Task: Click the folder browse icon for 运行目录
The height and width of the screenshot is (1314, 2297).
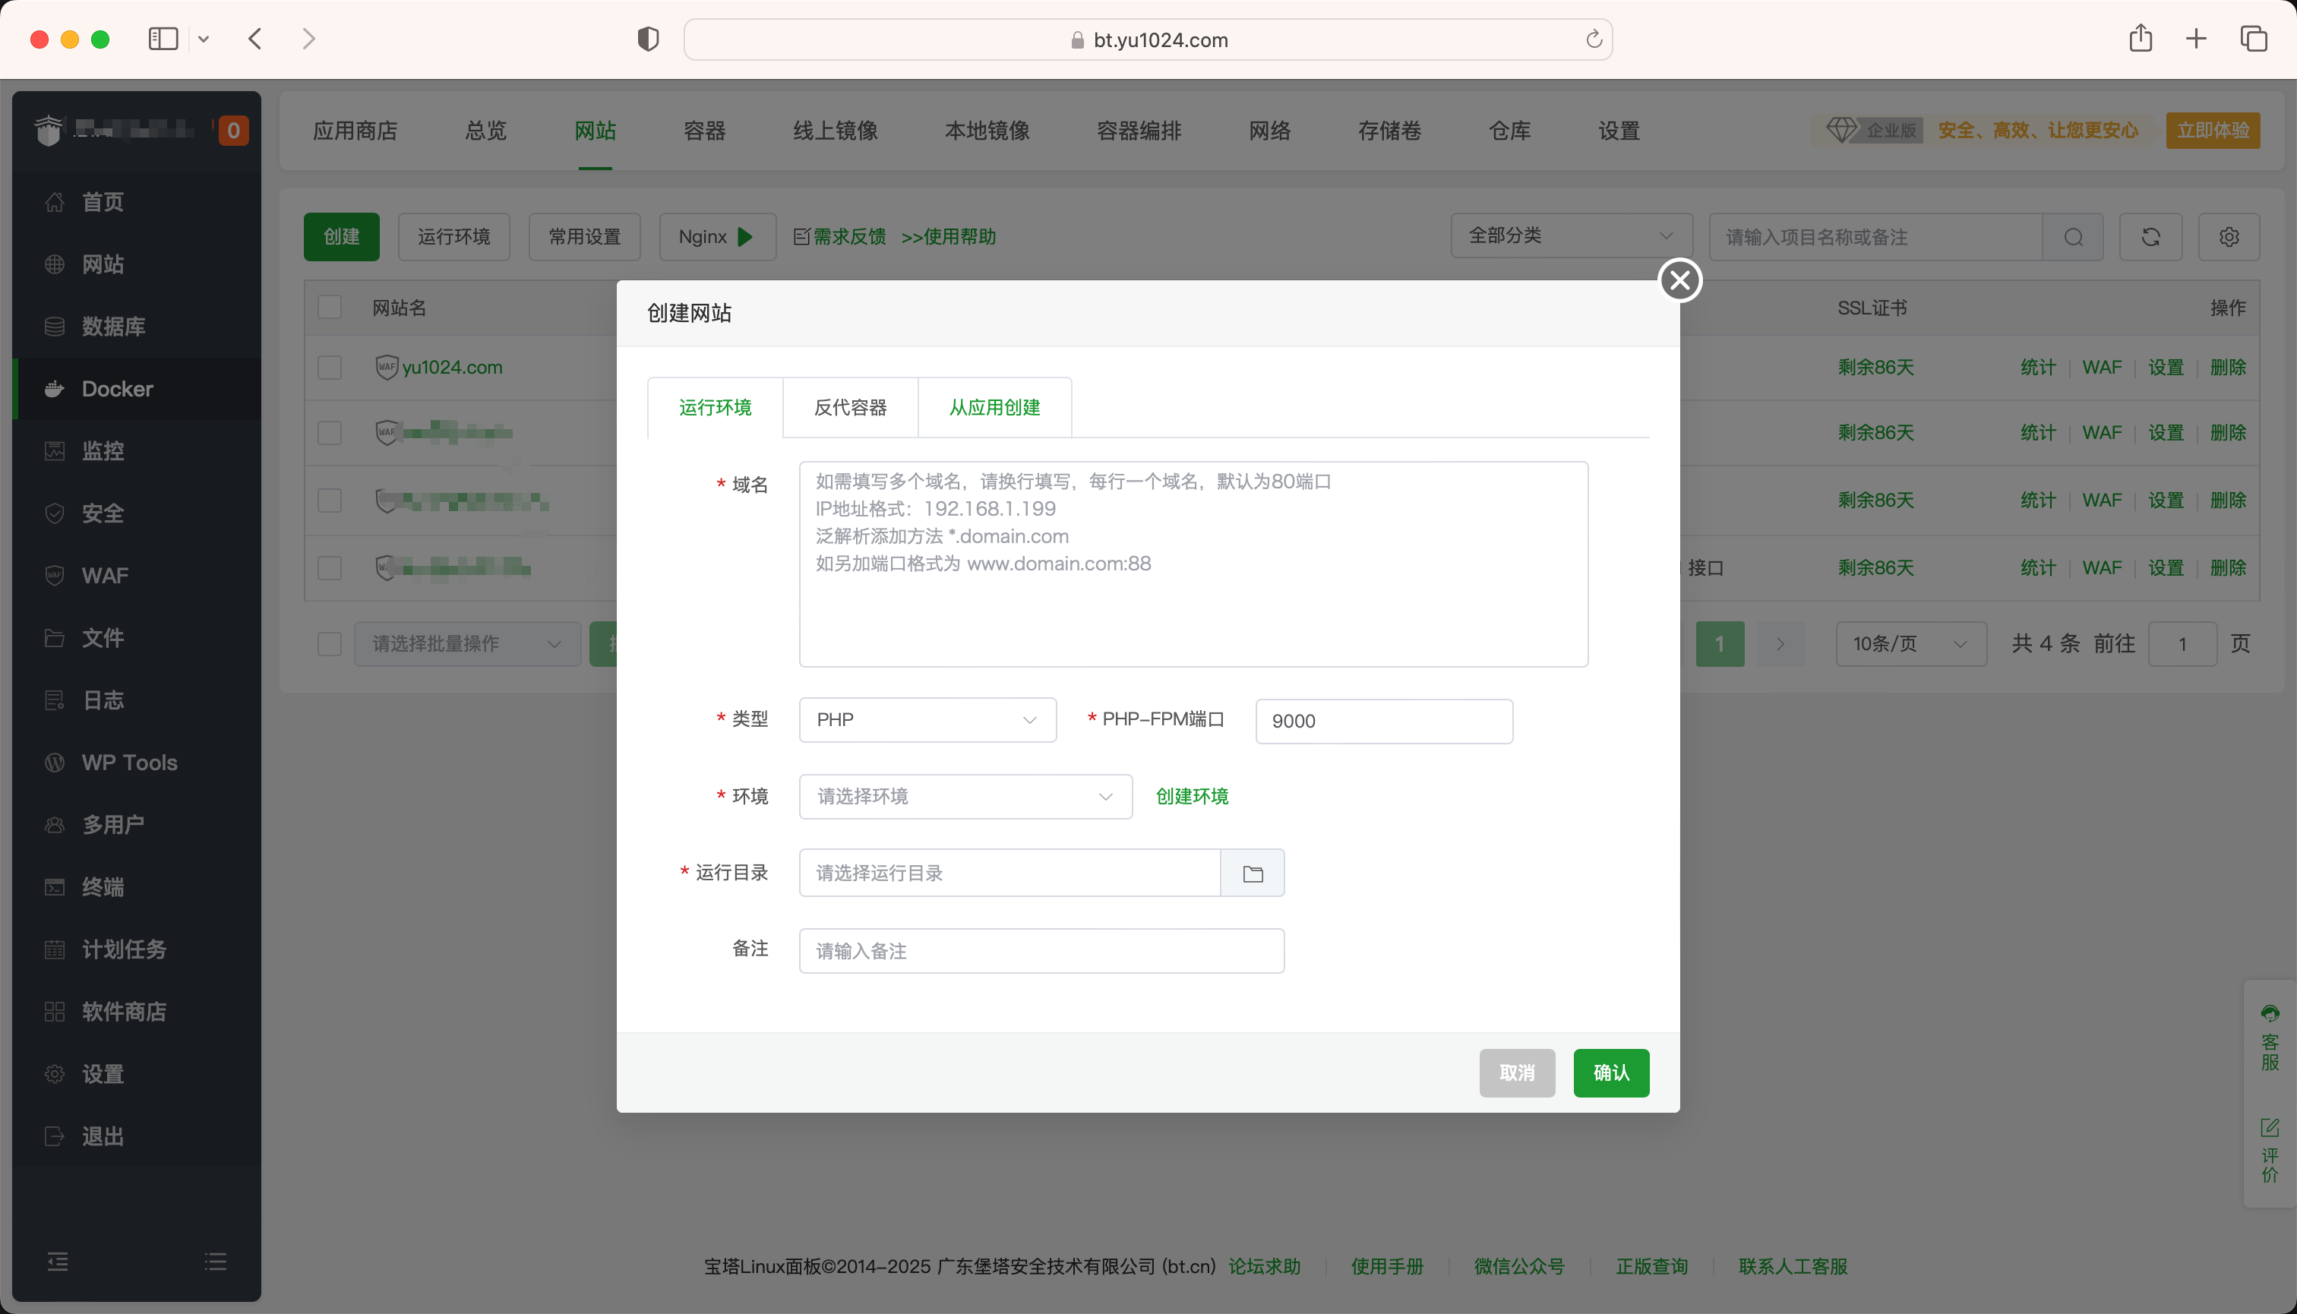Action: coord(1252,873)
